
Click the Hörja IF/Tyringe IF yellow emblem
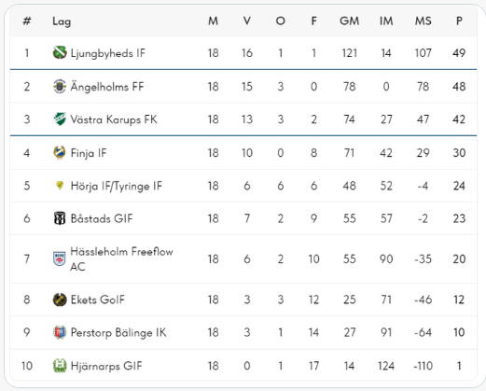point(60,186)
